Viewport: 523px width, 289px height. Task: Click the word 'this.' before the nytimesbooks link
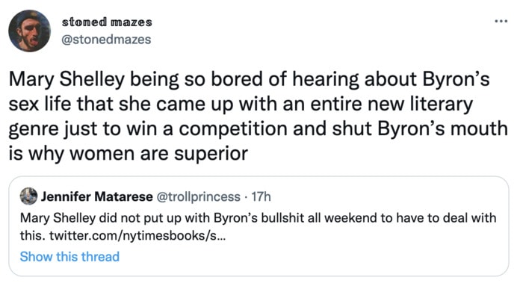(x=33, y=236)
